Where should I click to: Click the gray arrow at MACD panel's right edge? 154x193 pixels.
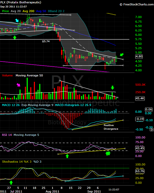[152, 130]
